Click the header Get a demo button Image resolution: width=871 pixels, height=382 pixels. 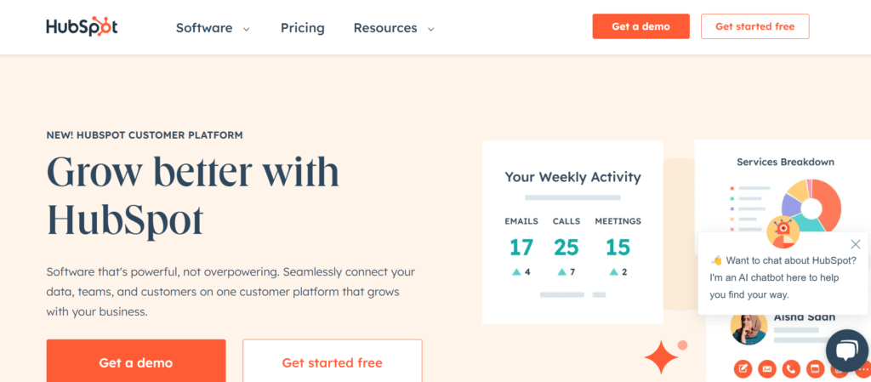[641, 26]
